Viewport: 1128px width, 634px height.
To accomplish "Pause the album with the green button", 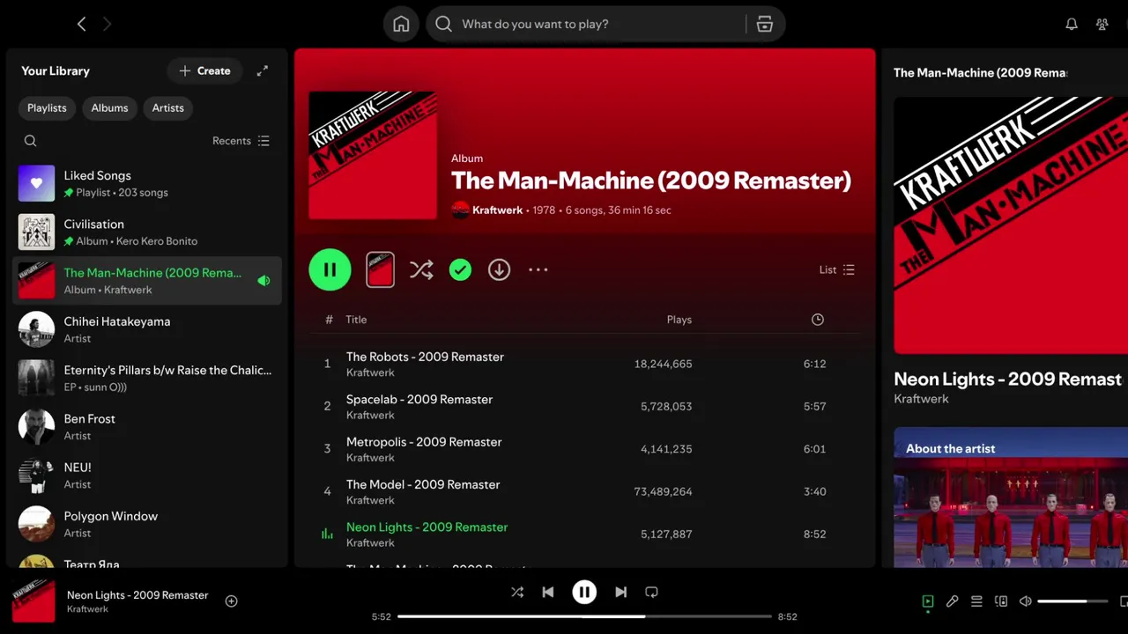I will tap(330, 270).
